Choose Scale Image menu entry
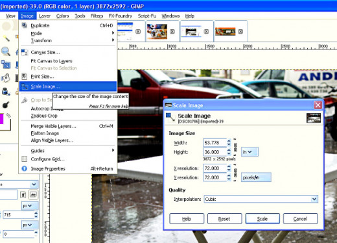This screenshot has width=337, height=243. coord(68,86)
